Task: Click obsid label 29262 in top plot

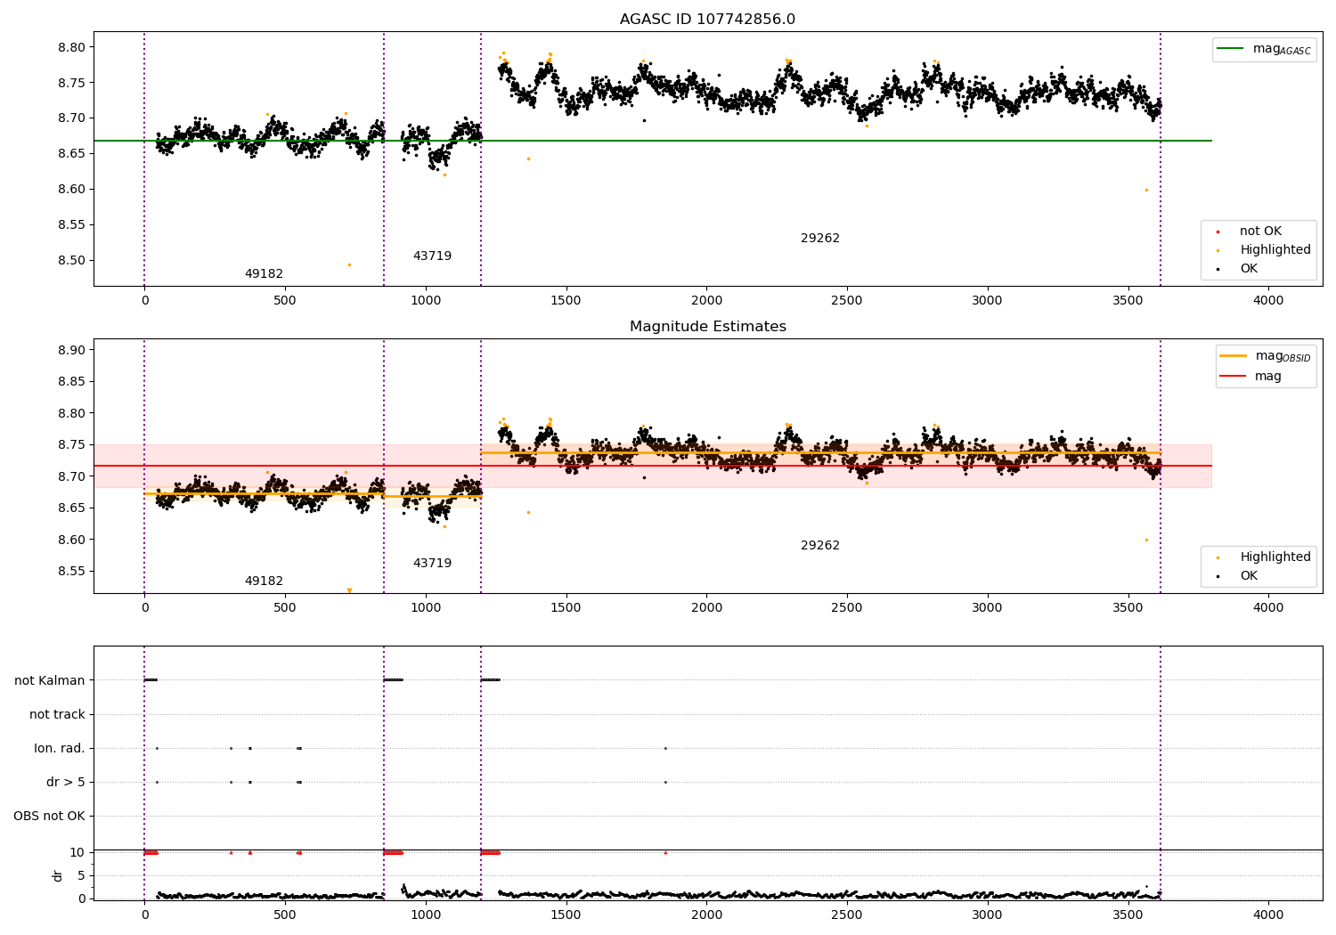Action: click(820, 239)
